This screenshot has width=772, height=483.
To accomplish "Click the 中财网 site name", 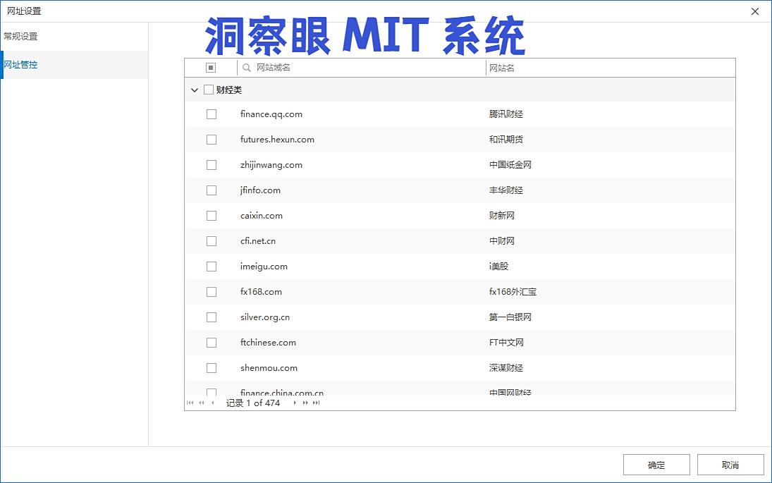I will [502, 240].
